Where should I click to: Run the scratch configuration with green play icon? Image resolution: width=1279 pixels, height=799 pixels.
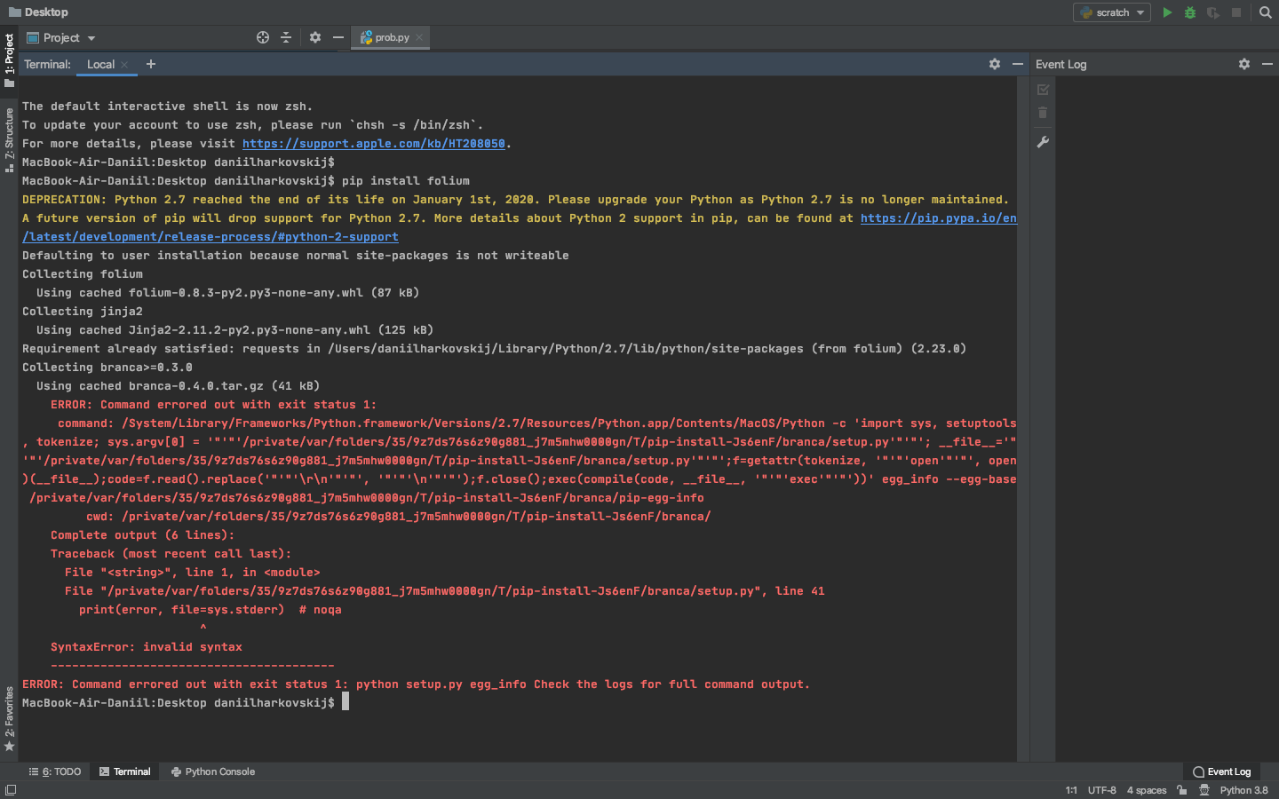(1167, 12)
